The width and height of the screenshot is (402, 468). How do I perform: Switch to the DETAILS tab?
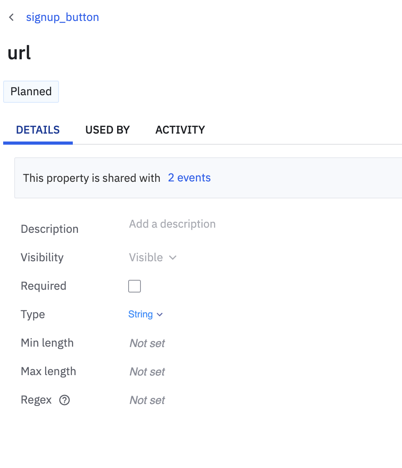click(38, 130)
